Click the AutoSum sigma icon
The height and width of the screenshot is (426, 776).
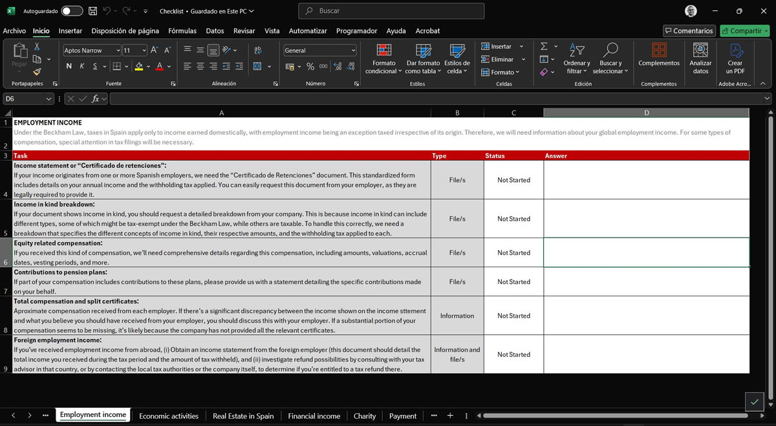(544, 46)
